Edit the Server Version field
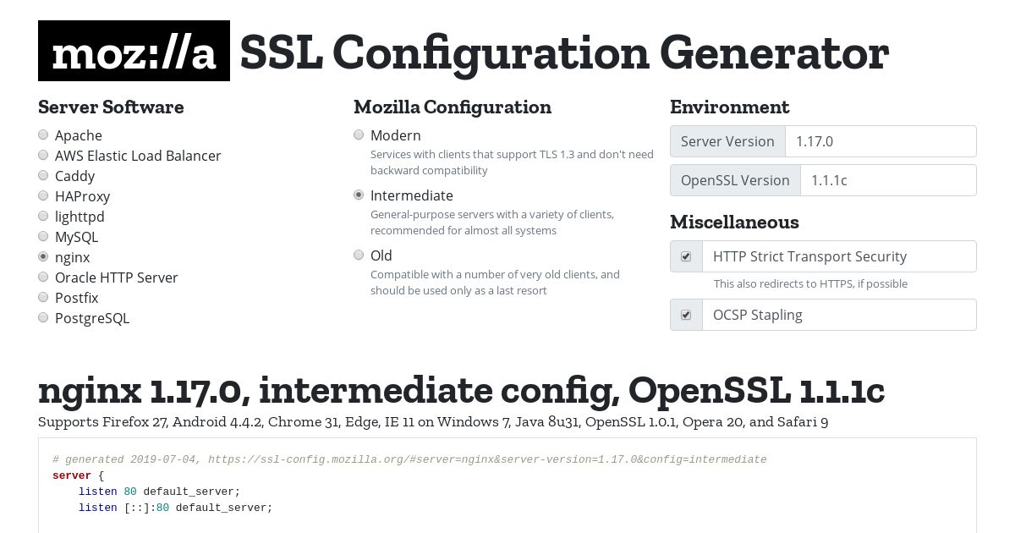 point(881,141)
